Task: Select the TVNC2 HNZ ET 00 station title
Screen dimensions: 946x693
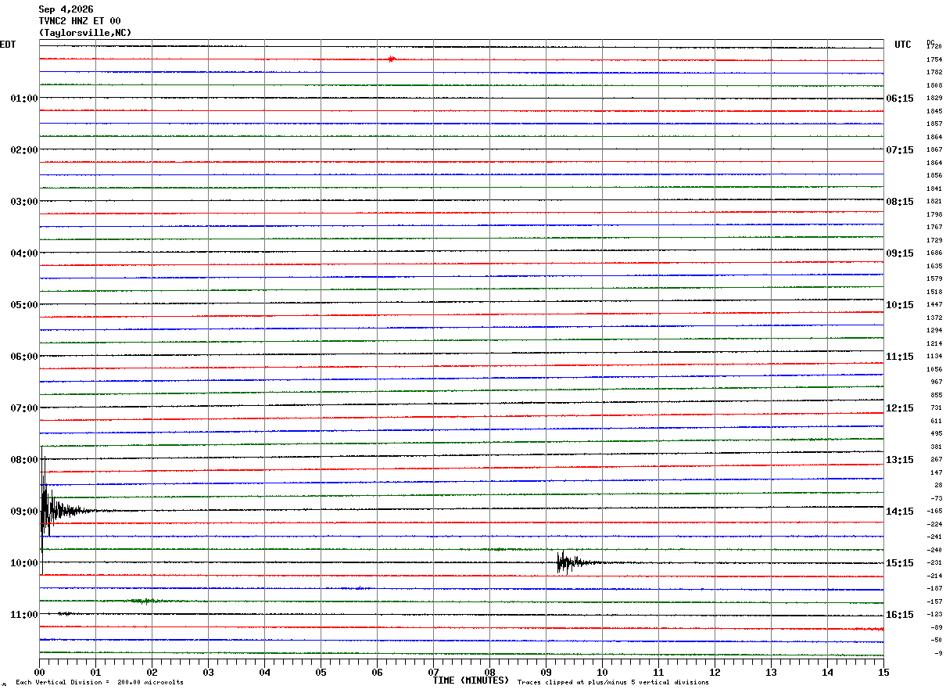Action: (x=80, y=21)
